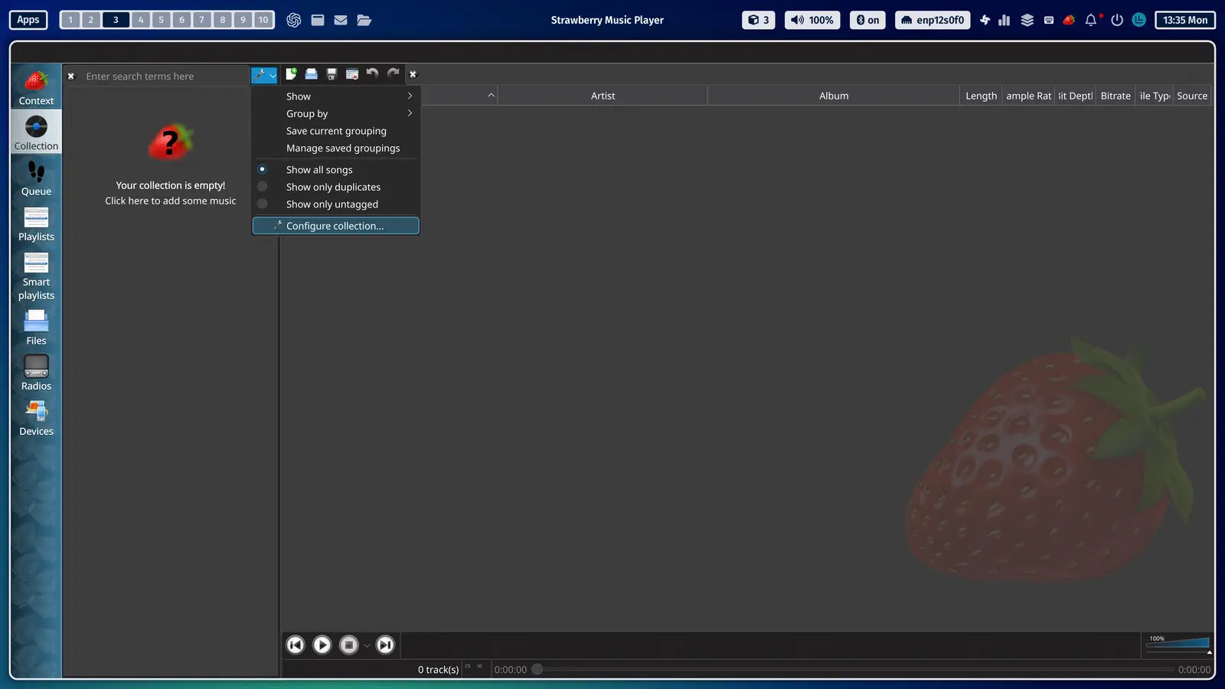Click the Apps launcher button
This screenshot has width=1225, height=689.
28,20
